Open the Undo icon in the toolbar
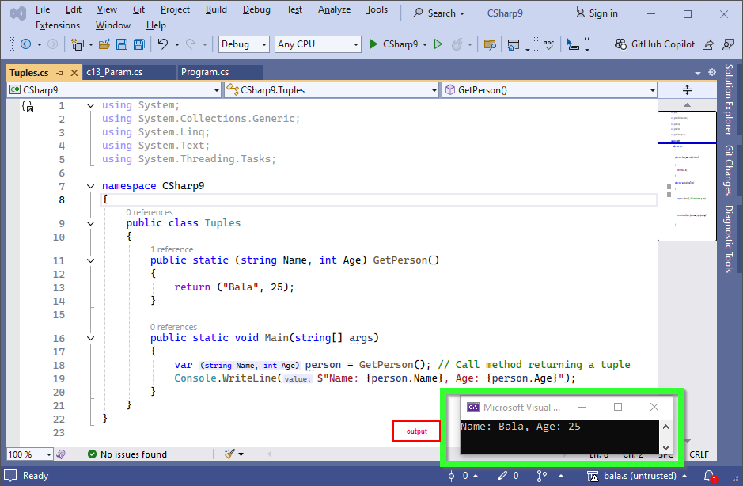The width and height of the screenshot is (743, 486). tap(162, 44)
